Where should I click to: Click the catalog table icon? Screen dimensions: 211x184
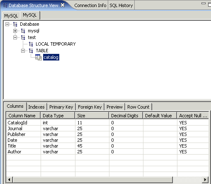coord(39,57)
